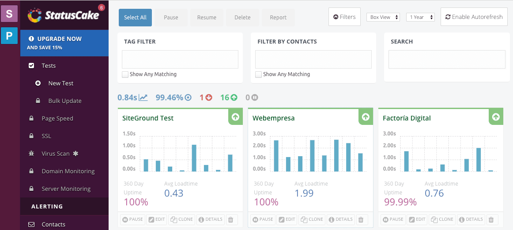Click the grey paused-count icon
This screenshot has width=513, height=230.
(x=255, y=97)
